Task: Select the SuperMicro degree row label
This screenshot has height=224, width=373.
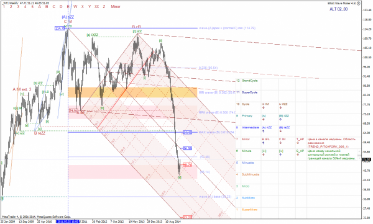Action: [249, 210]
